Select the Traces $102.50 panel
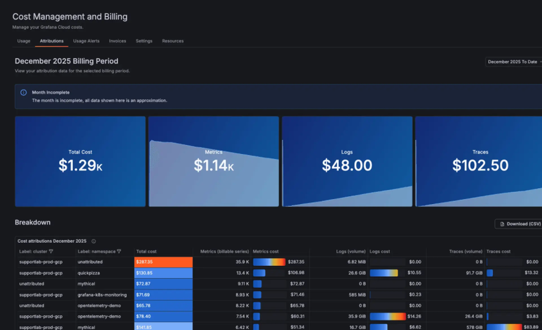This screenshot has height=330, width=542. 479,161
